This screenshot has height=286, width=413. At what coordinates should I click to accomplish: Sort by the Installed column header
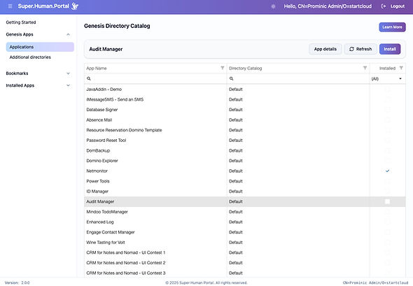click(x=387, y=68)
